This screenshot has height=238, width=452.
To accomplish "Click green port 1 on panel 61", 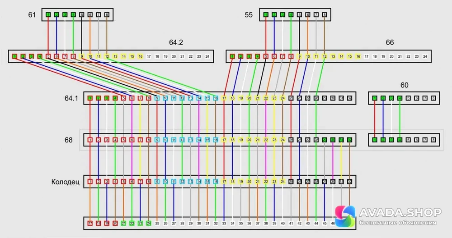I will (48, 15).
